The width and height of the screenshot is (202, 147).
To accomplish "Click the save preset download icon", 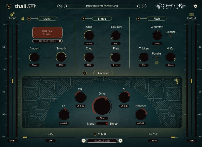I will click(x=144, y=6).
